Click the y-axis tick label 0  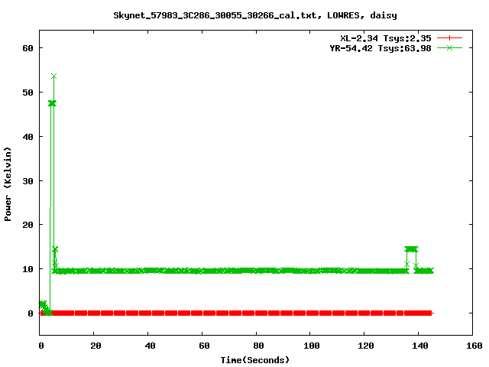(x=31, y=313)
